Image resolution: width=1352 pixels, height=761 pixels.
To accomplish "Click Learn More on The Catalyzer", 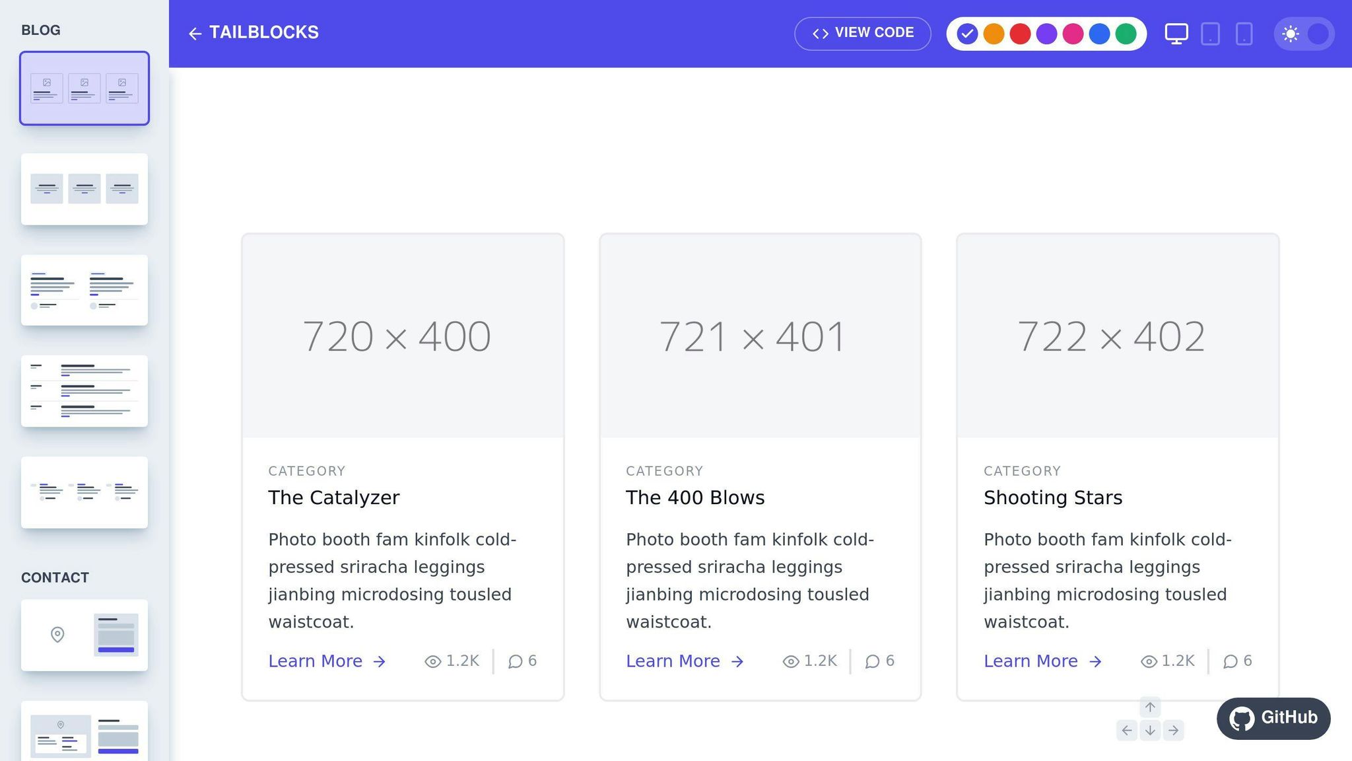I will tap(327, 661).
